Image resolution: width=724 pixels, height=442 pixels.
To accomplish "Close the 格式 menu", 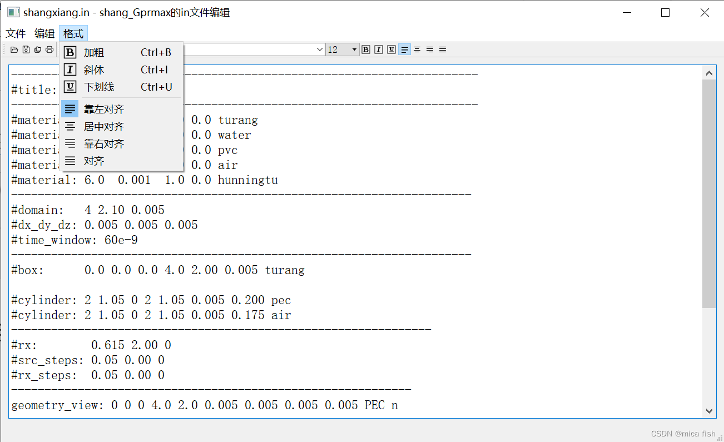I will [x=73, y=33].
